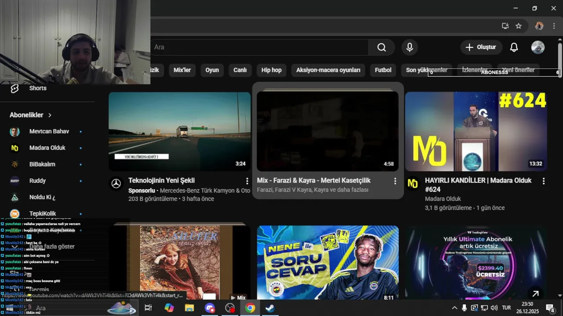
Task: Open the Shorts icon in the sidebar
Action: pyautogui.click(x=15, y=89)
